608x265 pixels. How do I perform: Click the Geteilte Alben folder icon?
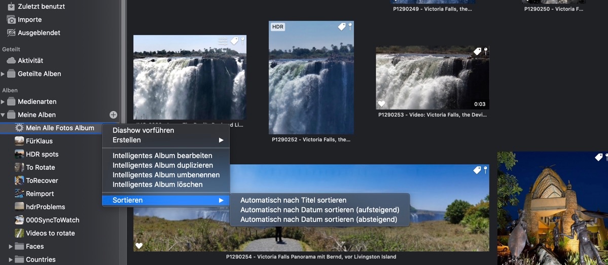coord(12,74)
